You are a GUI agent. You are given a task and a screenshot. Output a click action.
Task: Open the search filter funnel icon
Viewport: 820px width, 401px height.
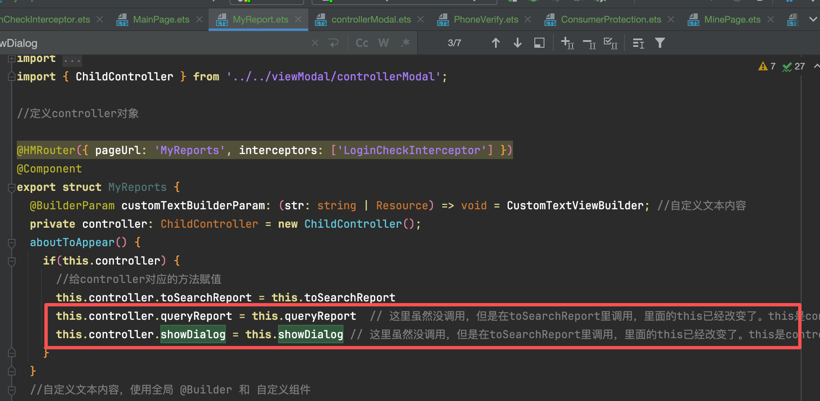660,43
